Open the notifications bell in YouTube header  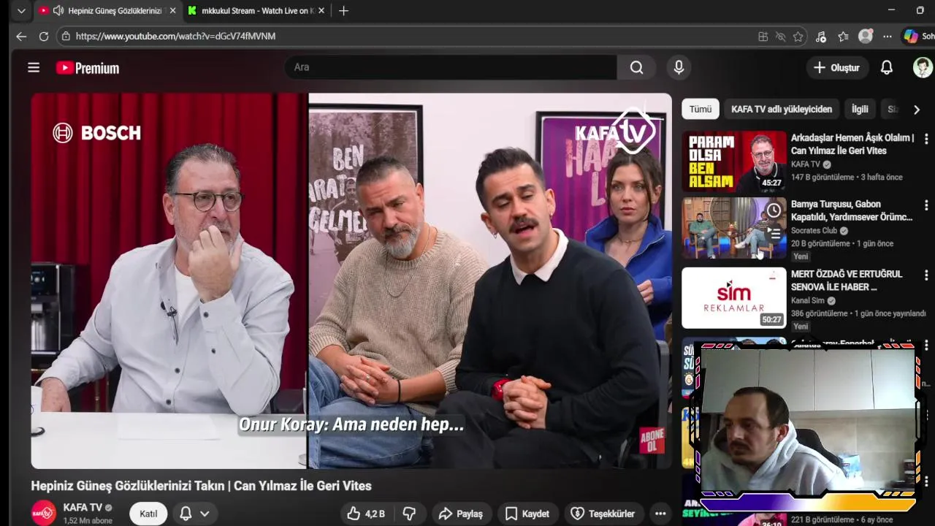point(886,67)
